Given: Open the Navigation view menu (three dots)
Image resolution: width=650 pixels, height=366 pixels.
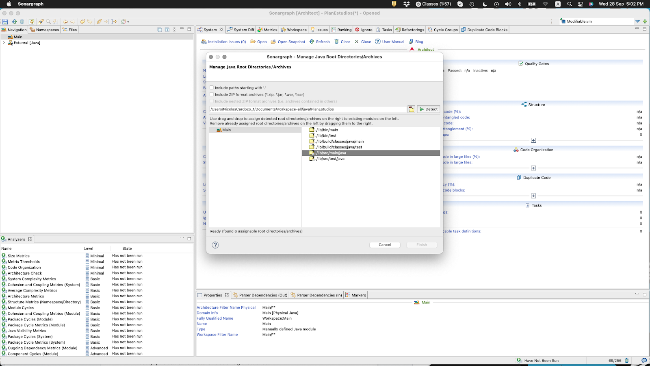Looking at the screenshot, I should tap(175, 30).
